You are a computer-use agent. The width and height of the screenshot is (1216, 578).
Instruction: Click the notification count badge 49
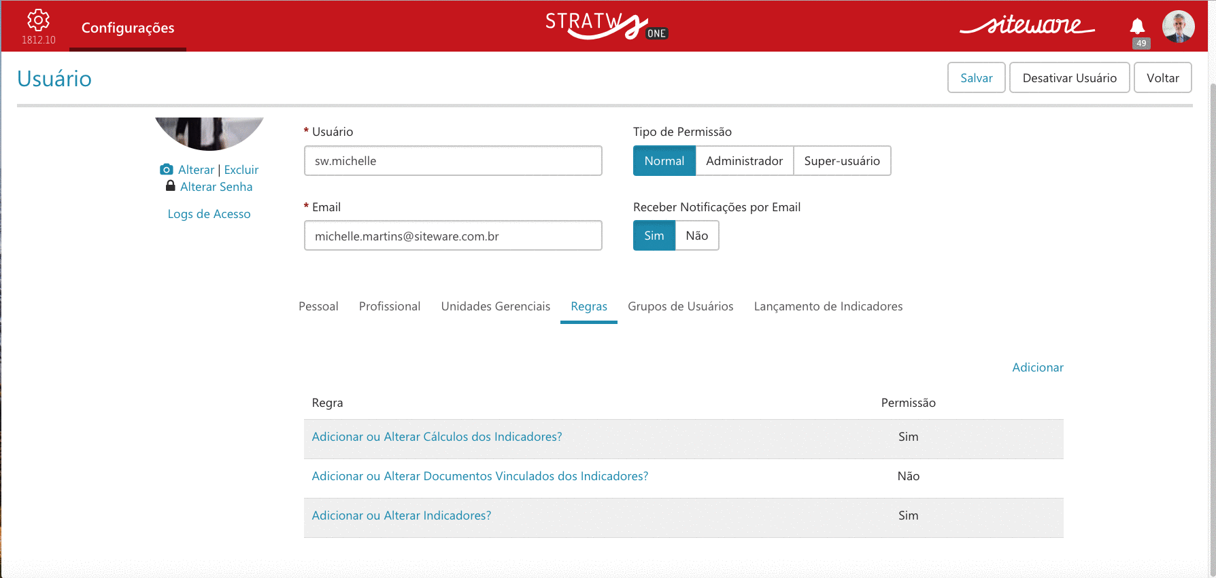coord(1141,43)
